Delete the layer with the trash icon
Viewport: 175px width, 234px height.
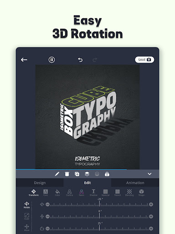pos(67,174)
